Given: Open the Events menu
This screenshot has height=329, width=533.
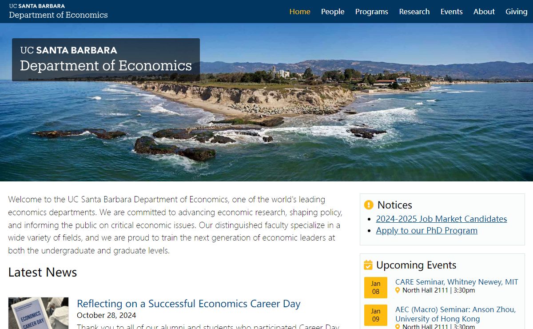Looking at the screenshot, I should tap(452, 12).
